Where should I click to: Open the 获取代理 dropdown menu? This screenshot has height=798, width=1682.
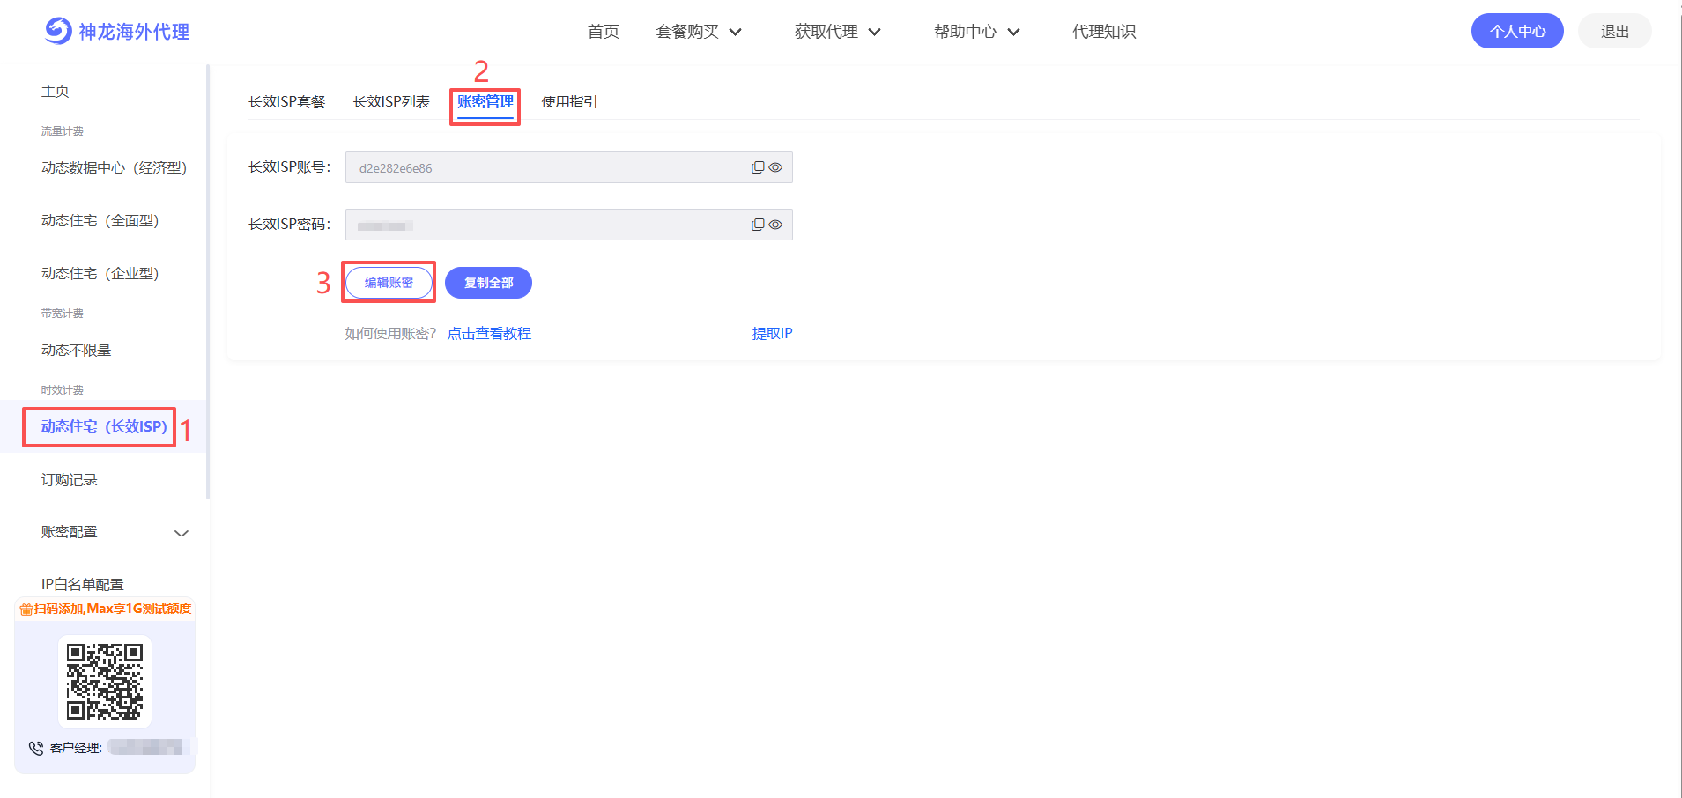coord(837,32)
